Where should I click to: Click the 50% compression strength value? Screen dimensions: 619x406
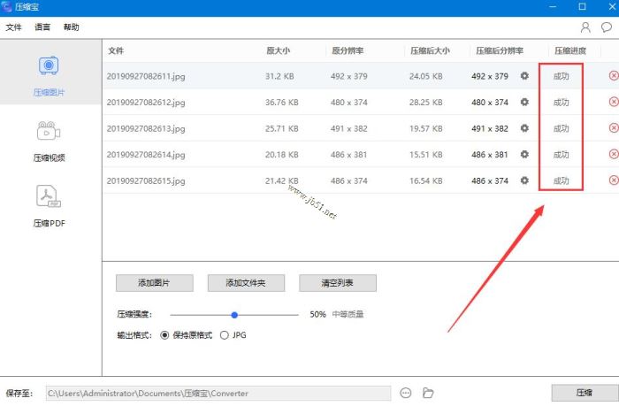point(317,314)
